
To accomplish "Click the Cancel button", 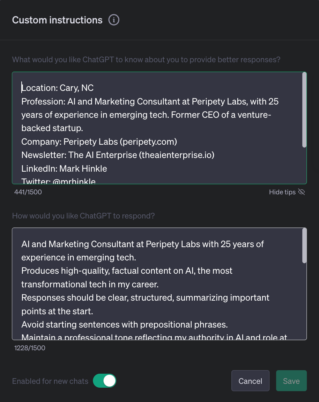I will [250, 381].
